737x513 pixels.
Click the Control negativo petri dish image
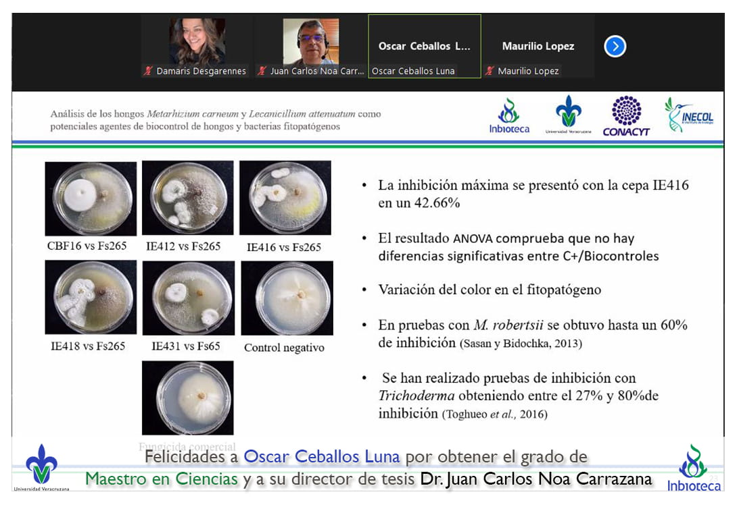pos(287,298)
